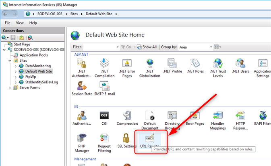
Task: Click Delete Connection icon in Connections toolbar
Action: coord(31,38)
